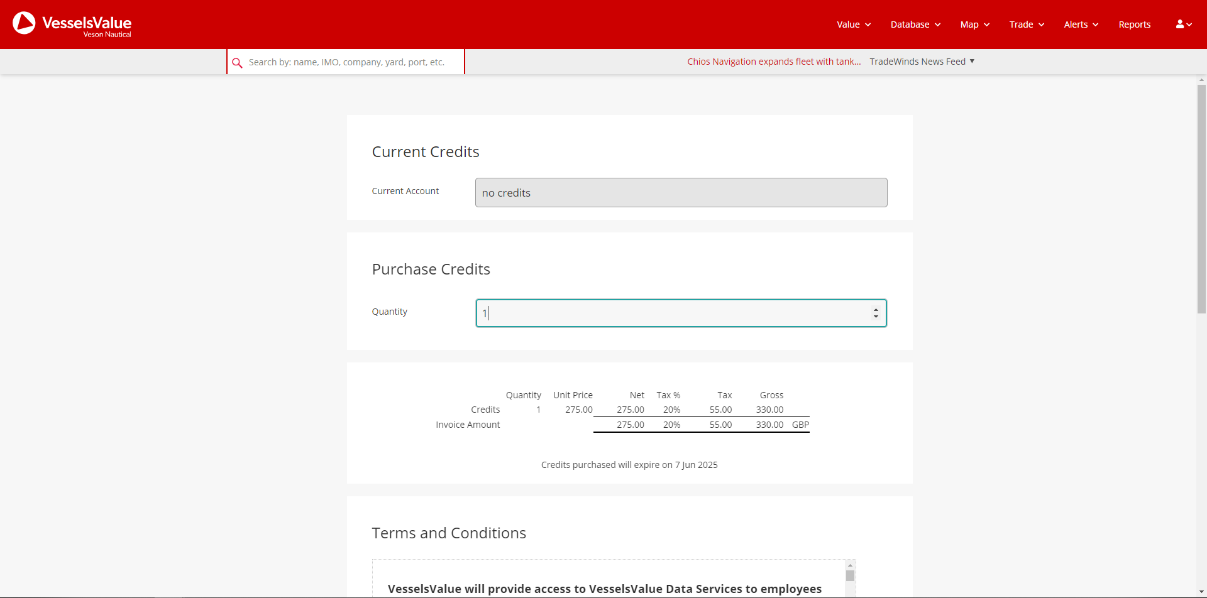This screenshot has width=1207, height=598.
Task: Open the Database dropdown menu
Action: point(915,24)
